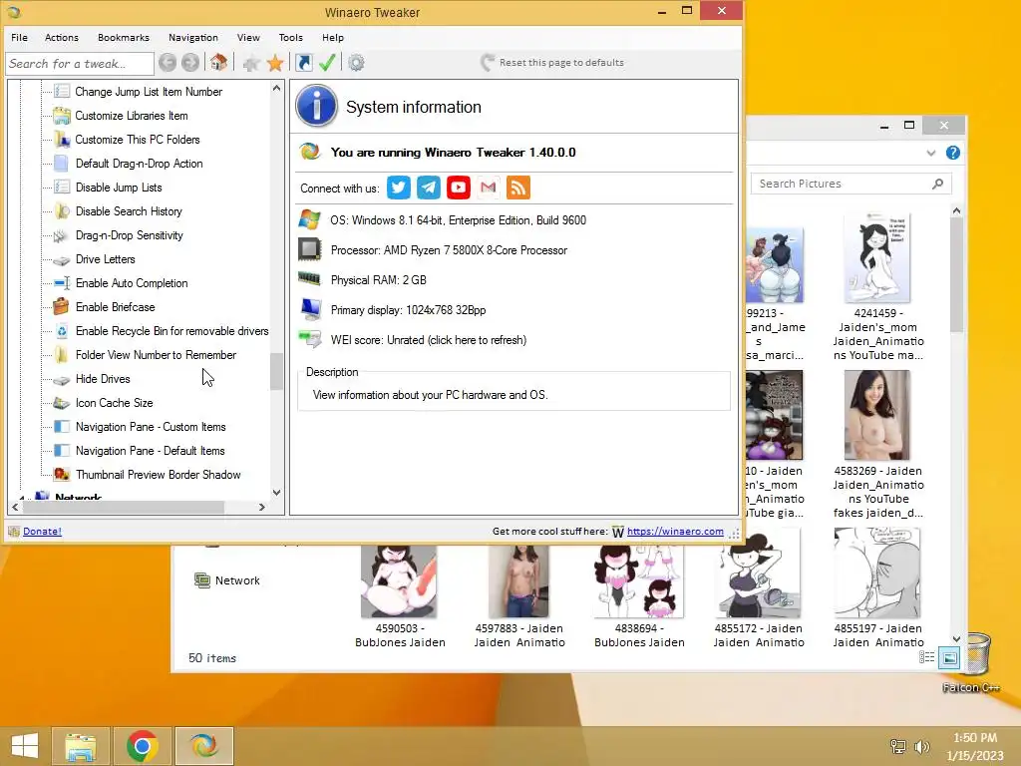Image resolution: width=1021 pixels, height=766 pixels.
Task: Click the briefcase icon for Enable Briefcase
Action: point(61,306)
